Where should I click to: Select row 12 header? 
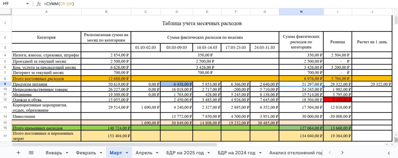(5, 99)
